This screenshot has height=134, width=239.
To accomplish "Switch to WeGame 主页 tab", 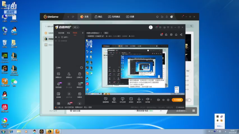I will tap(85, 17).
